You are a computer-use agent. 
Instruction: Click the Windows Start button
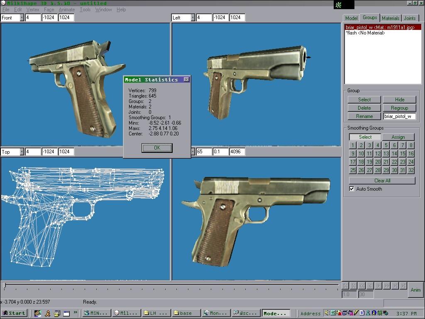pos(14,313)
